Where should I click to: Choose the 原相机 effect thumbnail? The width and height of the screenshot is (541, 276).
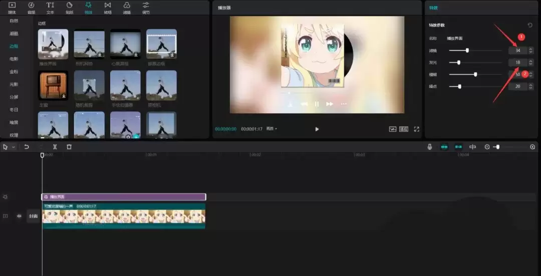161,85
